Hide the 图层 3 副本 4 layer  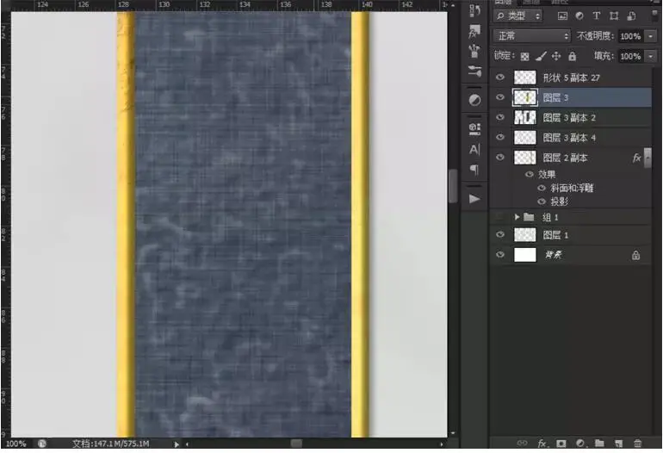click(x=500, y=137)
